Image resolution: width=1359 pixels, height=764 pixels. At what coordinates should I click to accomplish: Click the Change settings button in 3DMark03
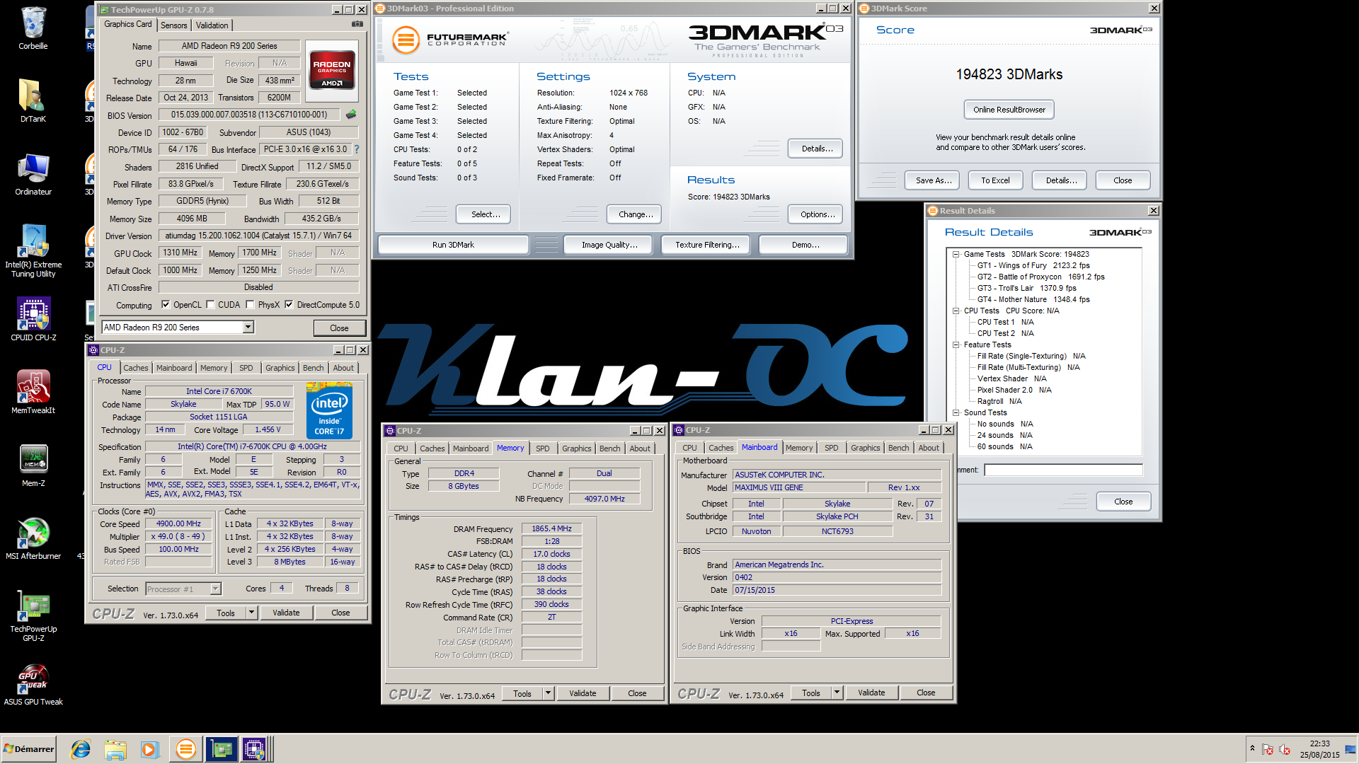click(x=634, y=214)
